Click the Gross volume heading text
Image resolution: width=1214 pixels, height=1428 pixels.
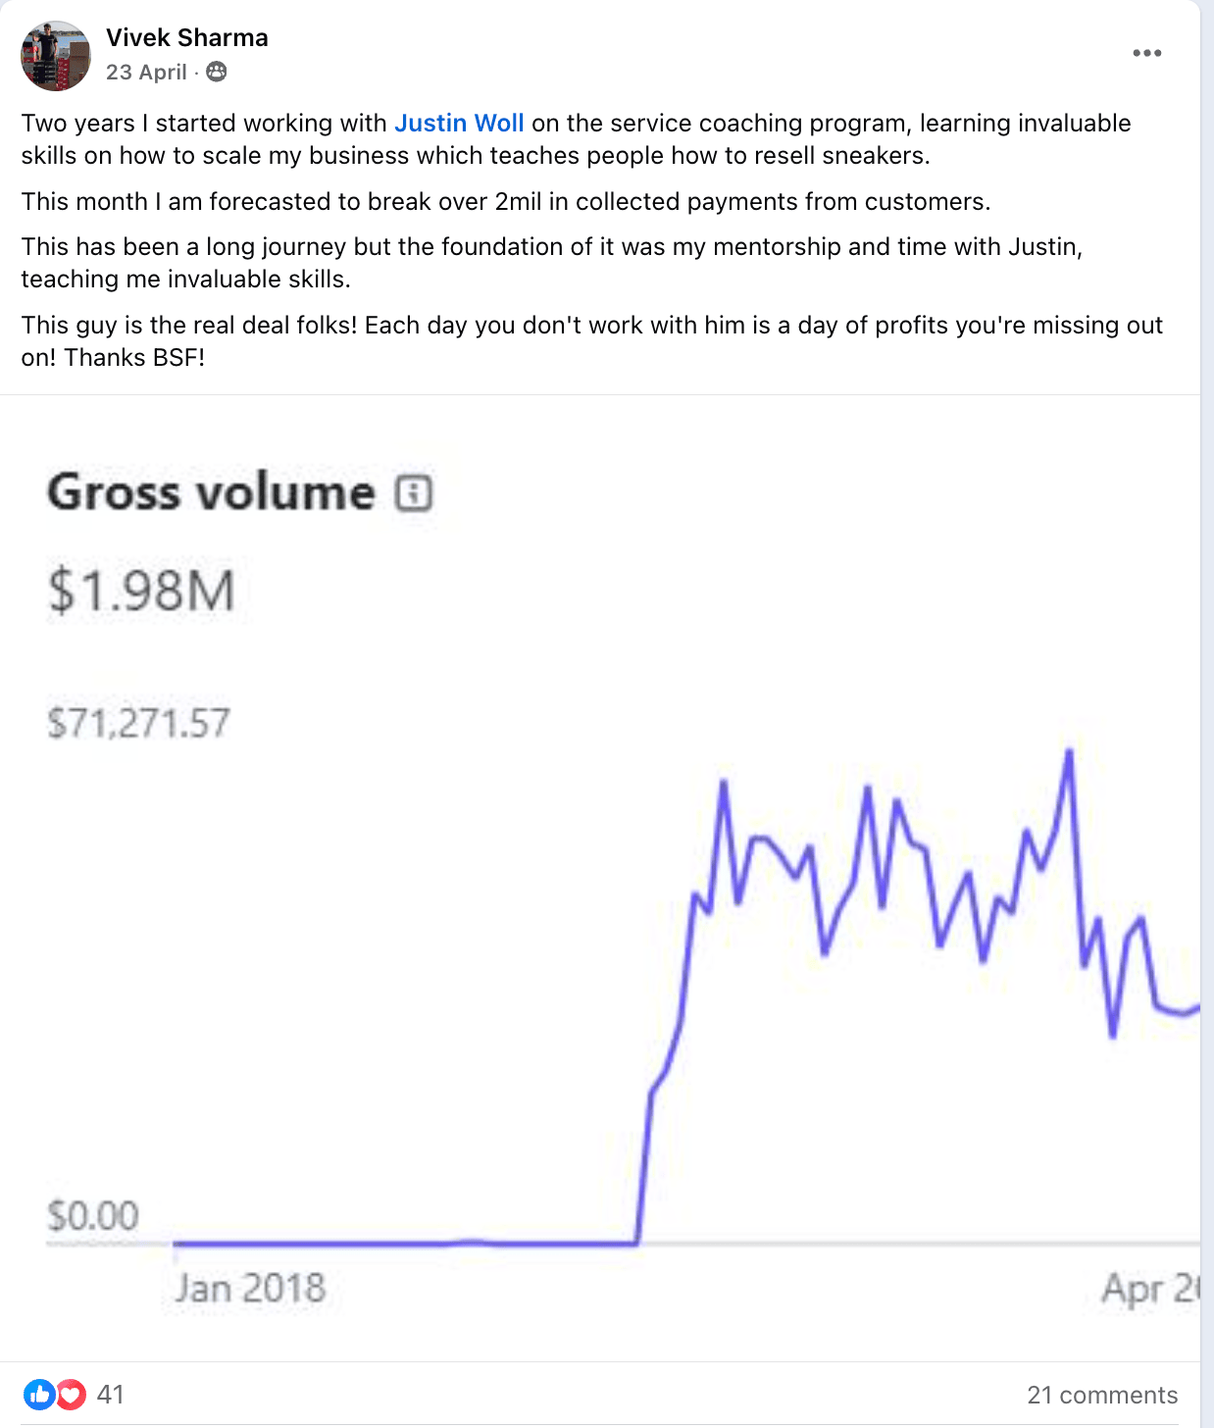click(x=211, y=491)
